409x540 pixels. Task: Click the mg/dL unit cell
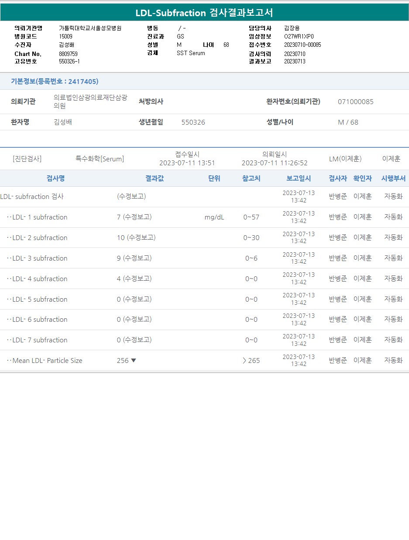click(214, 217)
